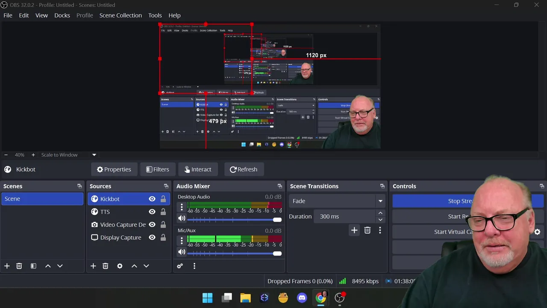The width and height of the screenshot is (547, 308).
Task: Decrease transition duration with down arrow
Action: tap(380, 220)
